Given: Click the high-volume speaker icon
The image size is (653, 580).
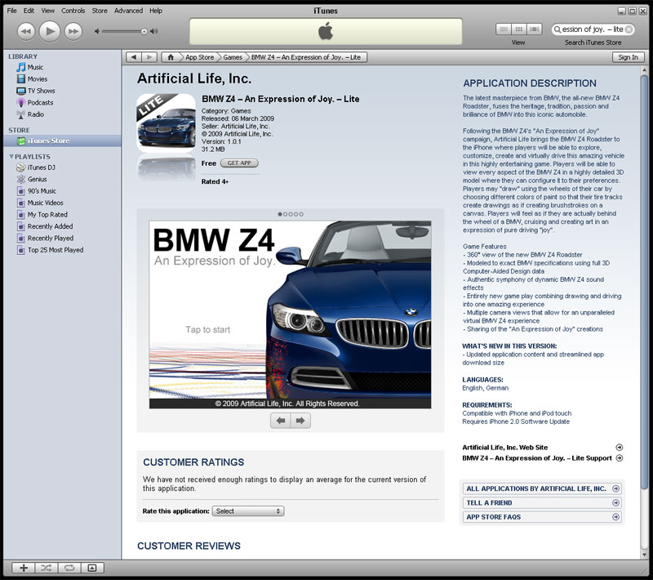Looking at the screenshot, I should (154, 31).
